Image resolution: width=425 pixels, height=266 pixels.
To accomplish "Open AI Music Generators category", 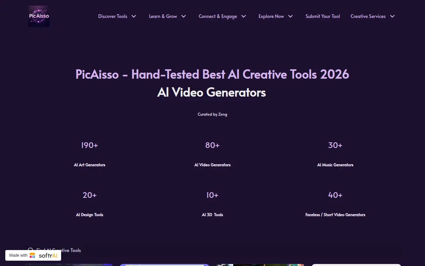I will (x=335, y=165).
